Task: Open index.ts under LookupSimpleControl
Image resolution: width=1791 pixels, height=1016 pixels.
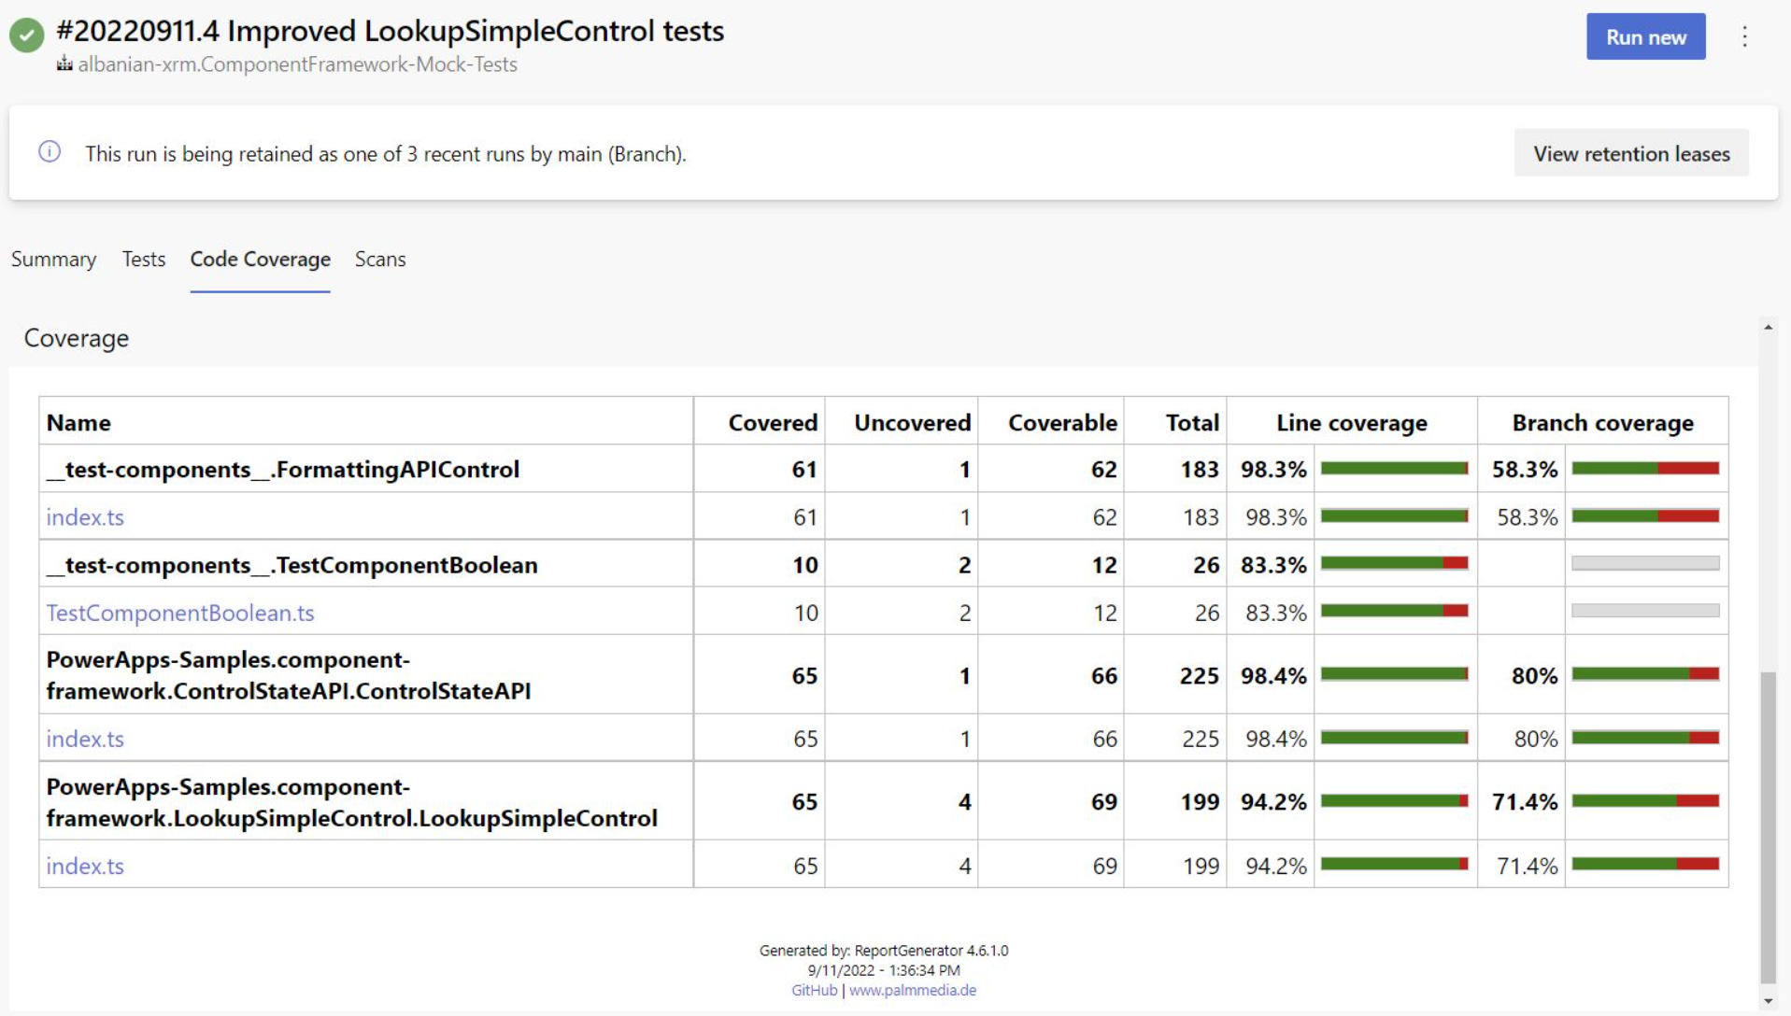Action: tap(85, 866)
